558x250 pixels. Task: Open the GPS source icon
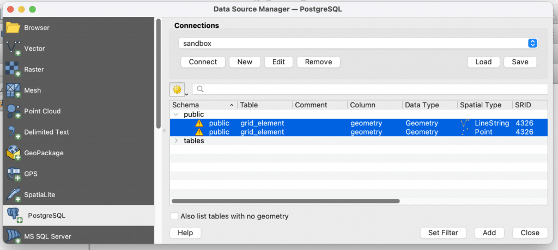pyautogui.click(x=13, y=174)
